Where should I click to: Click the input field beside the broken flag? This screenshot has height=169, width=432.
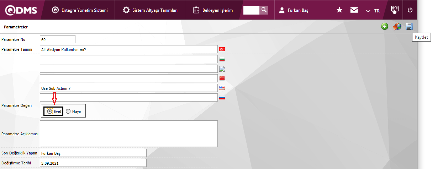[129, 69]
